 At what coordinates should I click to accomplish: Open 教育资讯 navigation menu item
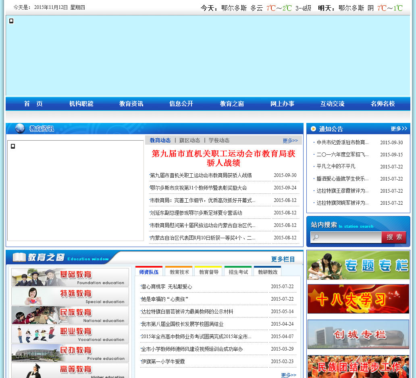[131, 104]
